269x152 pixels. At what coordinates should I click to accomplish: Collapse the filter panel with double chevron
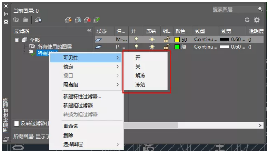coord(89,31)
